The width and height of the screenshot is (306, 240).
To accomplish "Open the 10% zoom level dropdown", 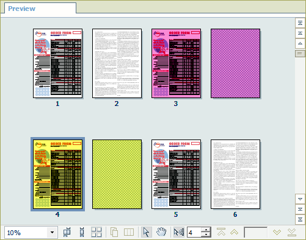I will tap(52, 232).
